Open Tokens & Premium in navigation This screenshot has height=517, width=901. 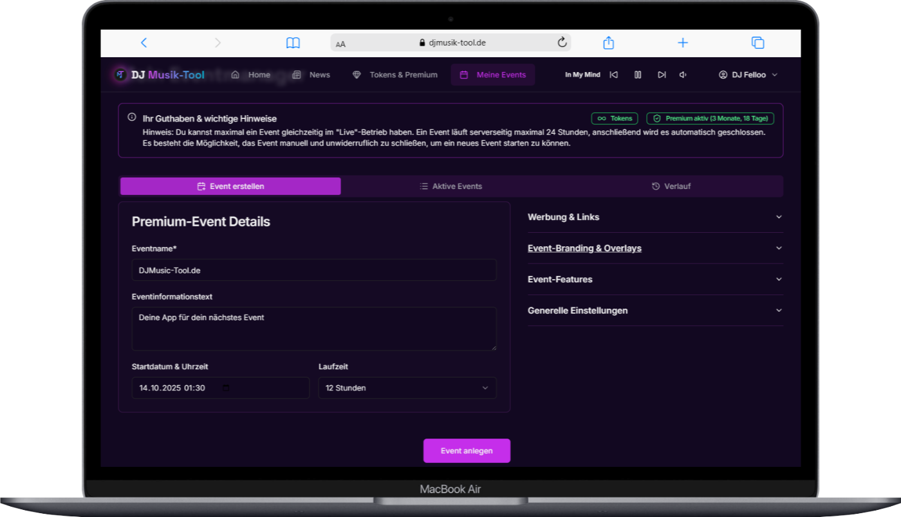395,75
